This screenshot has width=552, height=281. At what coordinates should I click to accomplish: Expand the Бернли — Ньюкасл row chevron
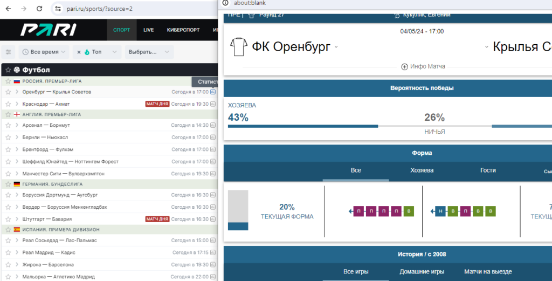[x=17, y=138]
